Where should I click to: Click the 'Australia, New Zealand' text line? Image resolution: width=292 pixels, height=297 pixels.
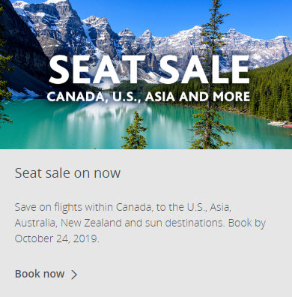(68, 223)
